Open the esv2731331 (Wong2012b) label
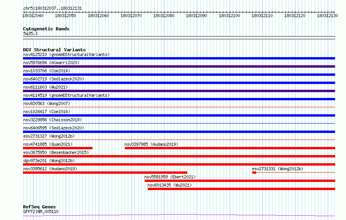The image size is (346, 220). pos(278,169)
